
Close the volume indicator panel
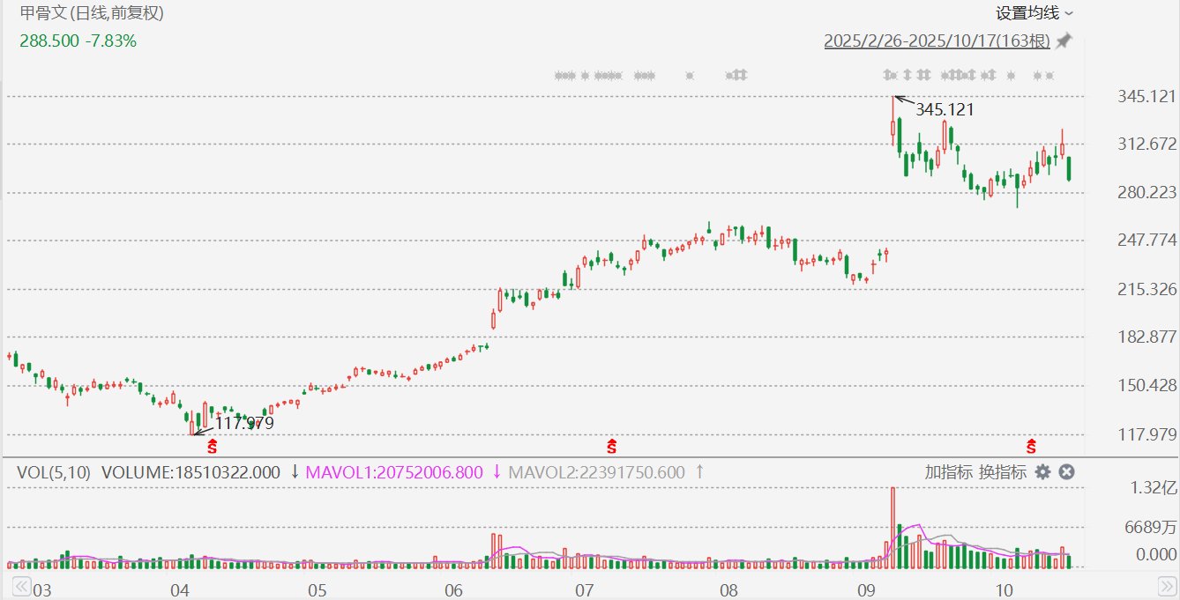pyautogui.click(x=1066, y=472)
